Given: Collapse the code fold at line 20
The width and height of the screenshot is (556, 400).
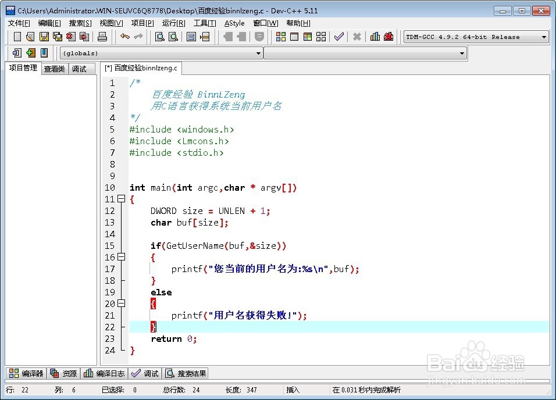Looking at the screenshot, I should coord(122,303).
